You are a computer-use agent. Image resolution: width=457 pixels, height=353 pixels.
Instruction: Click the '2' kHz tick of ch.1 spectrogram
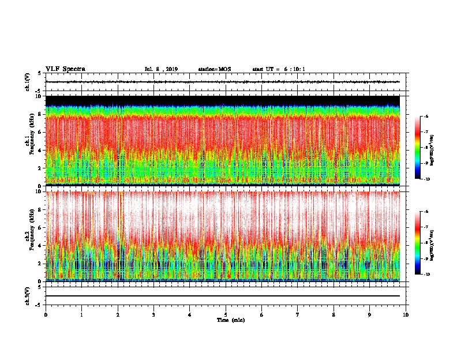point(41,168)
